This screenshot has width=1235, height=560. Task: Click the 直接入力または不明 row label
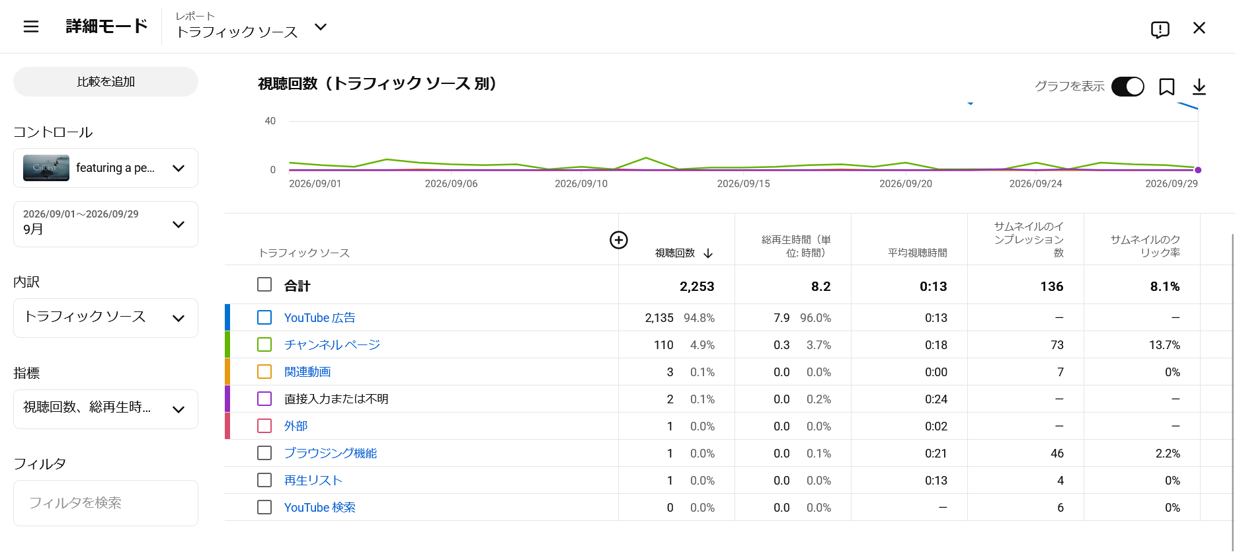[337, 399]
